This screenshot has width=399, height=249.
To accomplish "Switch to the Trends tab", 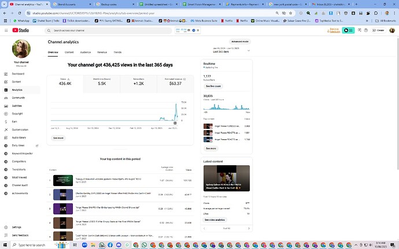I will pyautogui.click(x=117, y=53).
